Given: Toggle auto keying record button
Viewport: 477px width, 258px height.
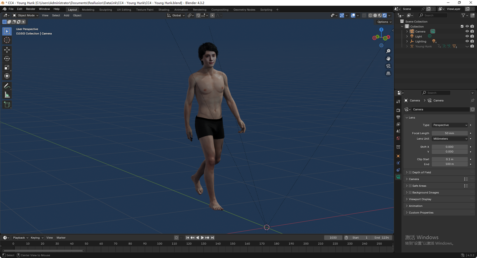Looking at the screenshot, I should [176, 238].
